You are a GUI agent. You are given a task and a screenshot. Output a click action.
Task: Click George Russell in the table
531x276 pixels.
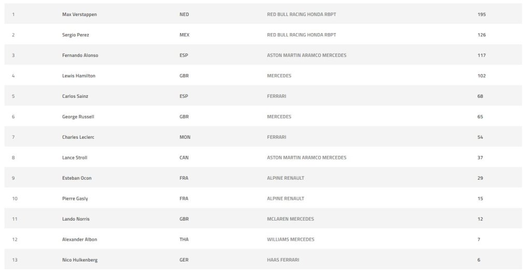coord(78,117)
